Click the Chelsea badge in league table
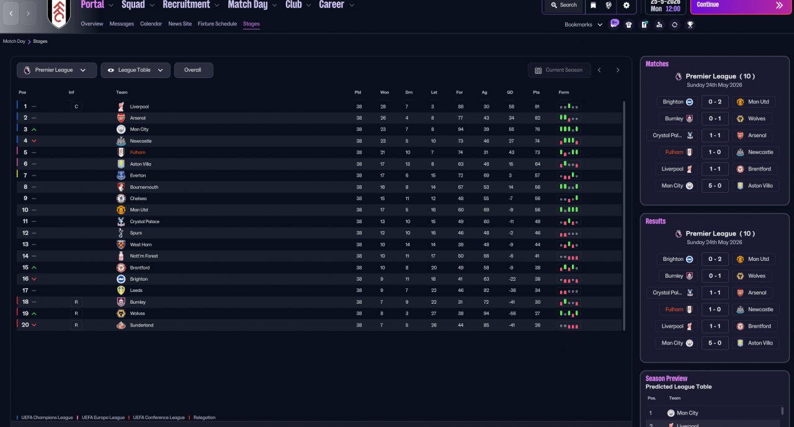 (121, 198)
